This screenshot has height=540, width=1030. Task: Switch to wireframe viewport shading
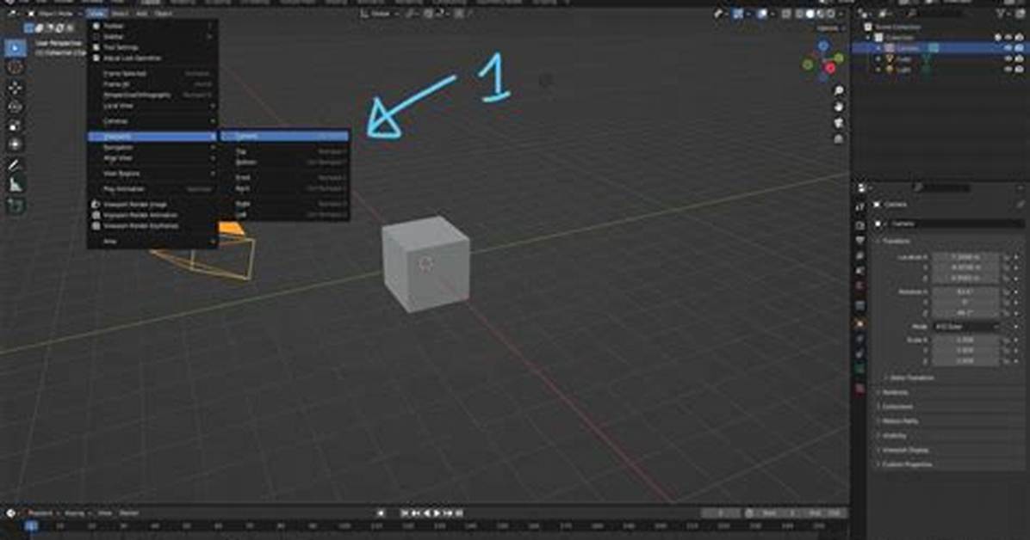click(x=799, y=14)
